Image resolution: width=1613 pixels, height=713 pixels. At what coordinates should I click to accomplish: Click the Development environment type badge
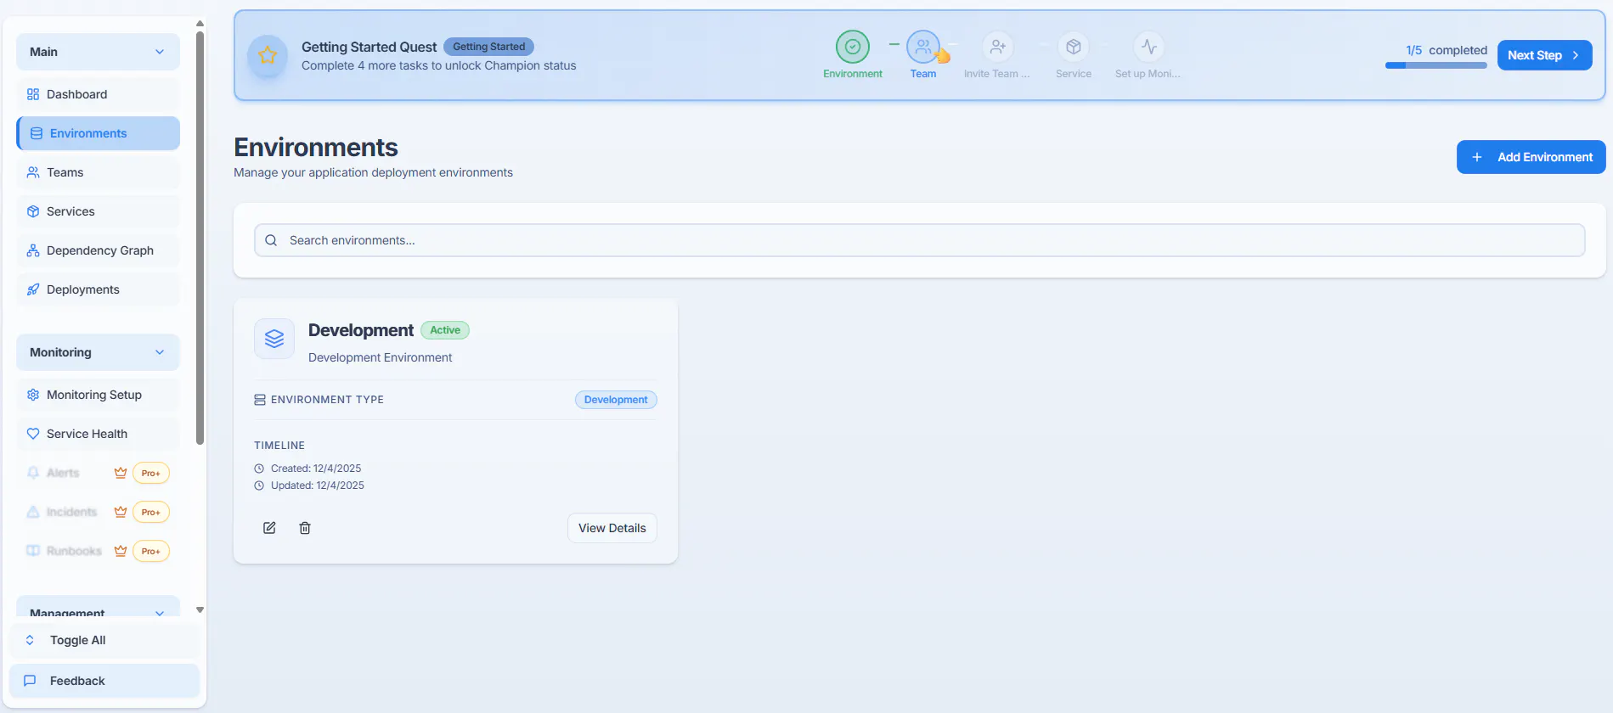pyautogui.click(x=616, y=400)
